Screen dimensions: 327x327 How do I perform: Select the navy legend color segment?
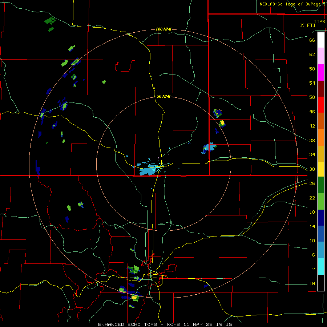(x=321, y=218)
